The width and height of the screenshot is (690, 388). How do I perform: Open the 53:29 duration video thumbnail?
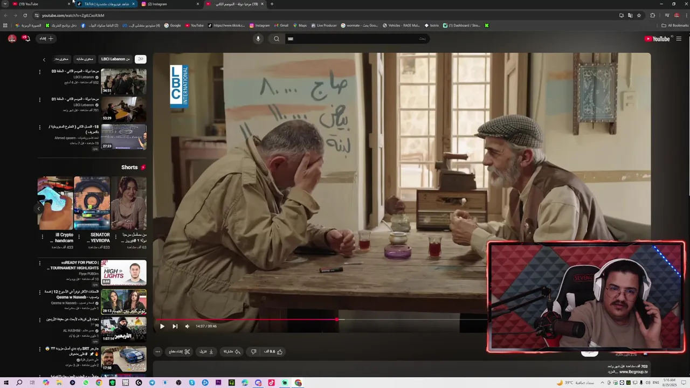point(123,109)
